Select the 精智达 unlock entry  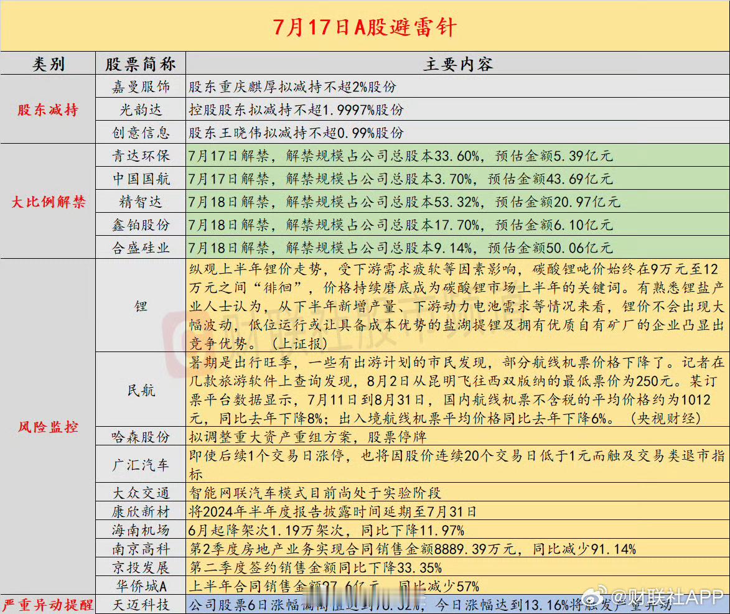pyautogui.click(x=140, y=202)
